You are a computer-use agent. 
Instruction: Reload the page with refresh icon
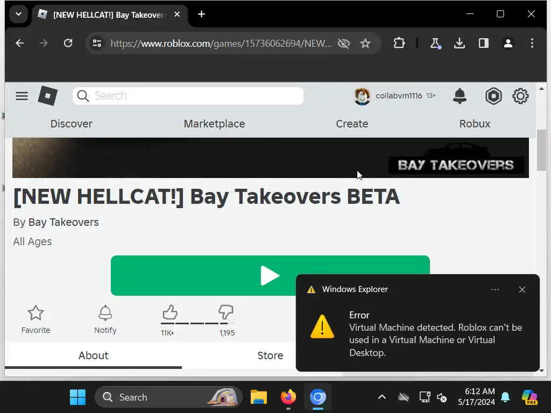68,43
